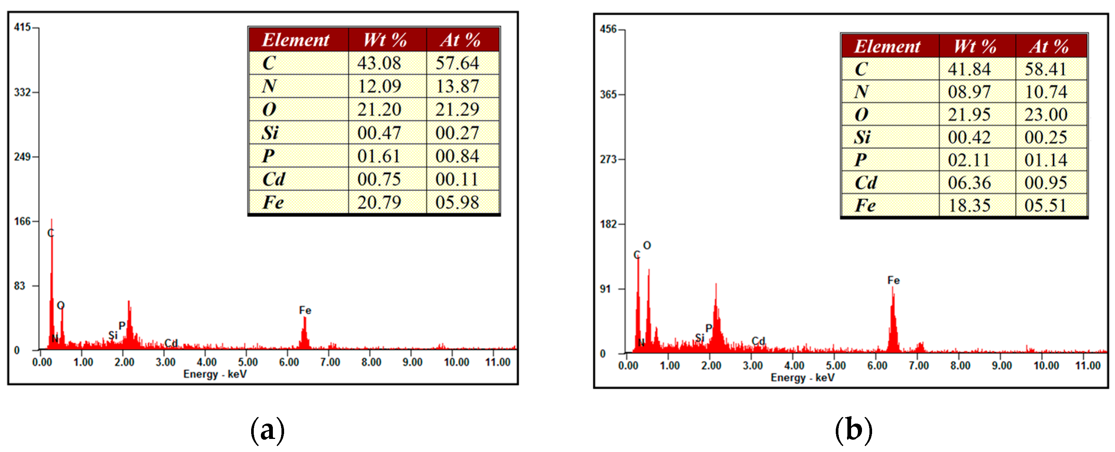Click the Cd label on spectrum (a)
1115x452 pixels.
pyautogui.click(x=171, y=343)
